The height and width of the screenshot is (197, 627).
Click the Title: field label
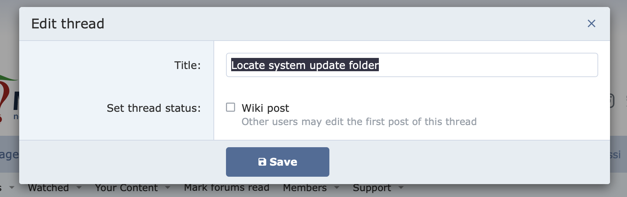188,65
